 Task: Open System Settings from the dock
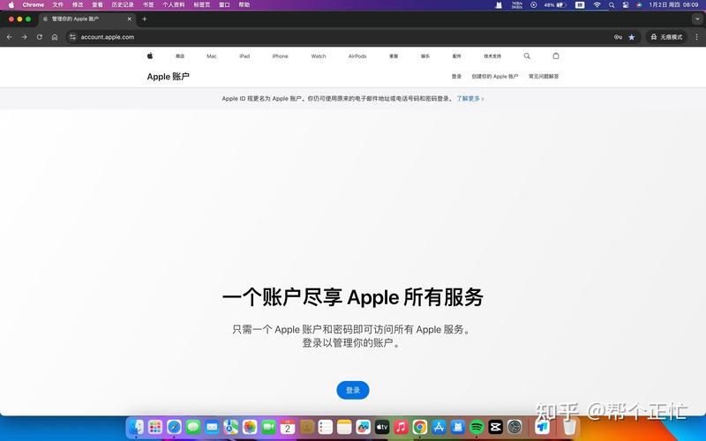[x=514, y=427]
